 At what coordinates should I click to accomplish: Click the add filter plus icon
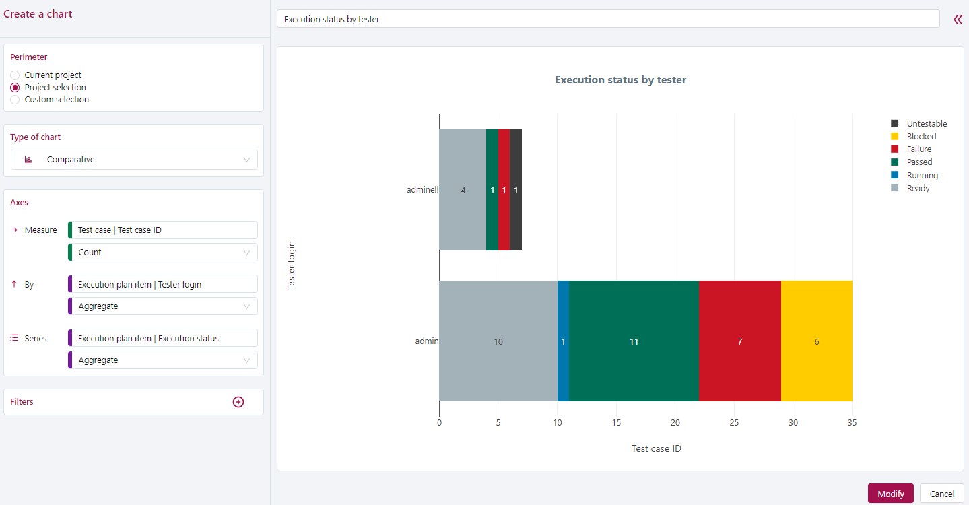pos(238,402)
